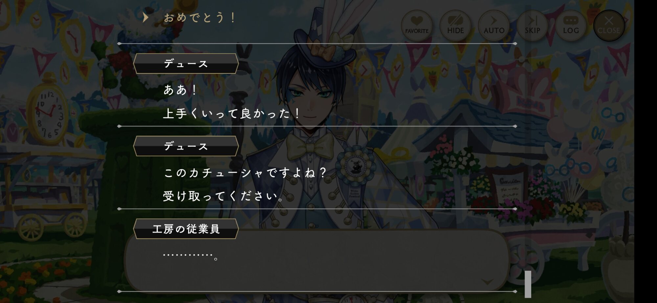Replay line このカチューシャですよね？
The width and height of the screenshot is (657, 303).
(x=245, y=173)
